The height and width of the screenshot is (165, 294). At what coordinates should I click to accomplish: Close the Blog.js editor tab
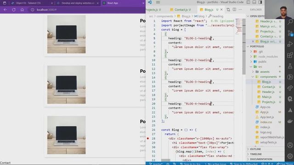tap(221, 10)
